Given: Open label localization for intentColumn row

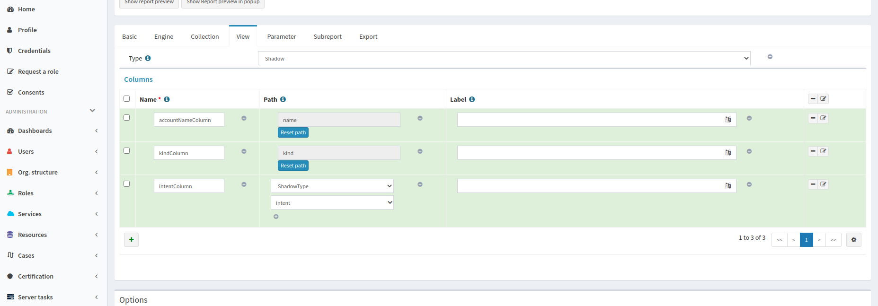Looking at the screenshot, I should click(x=728, y=186).
